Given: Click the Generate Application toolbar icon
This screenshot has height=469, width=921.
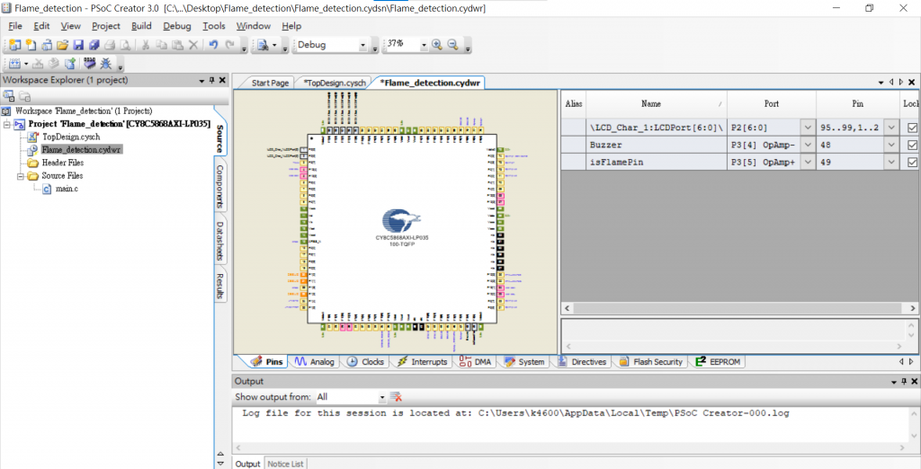Looking at the screenshot, I should [69, 63].
